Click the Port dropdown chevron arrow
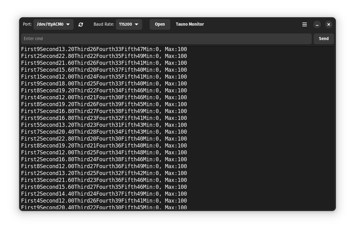Screen dimensions: 355x232 [x=68, y=24]
